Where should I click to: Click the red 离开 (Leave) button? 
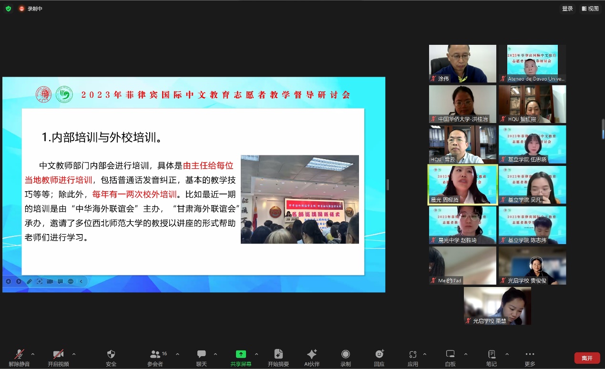click(587, 358)
